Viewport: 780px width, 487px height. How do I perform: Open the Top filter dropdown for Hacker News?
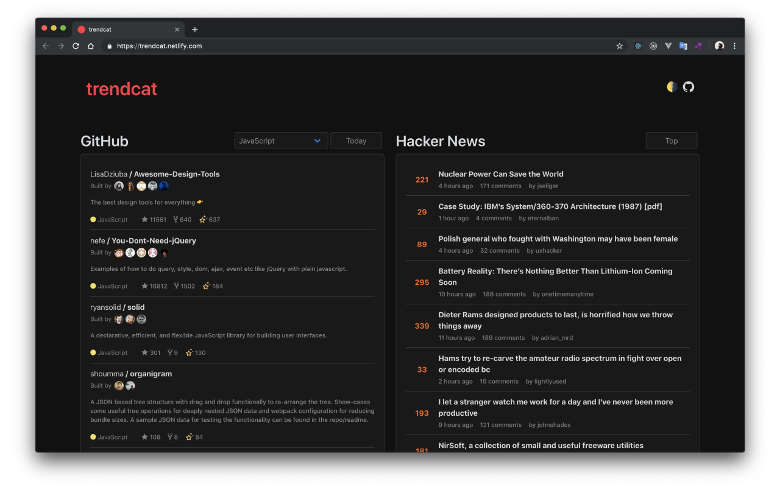[x=671, y=141]
